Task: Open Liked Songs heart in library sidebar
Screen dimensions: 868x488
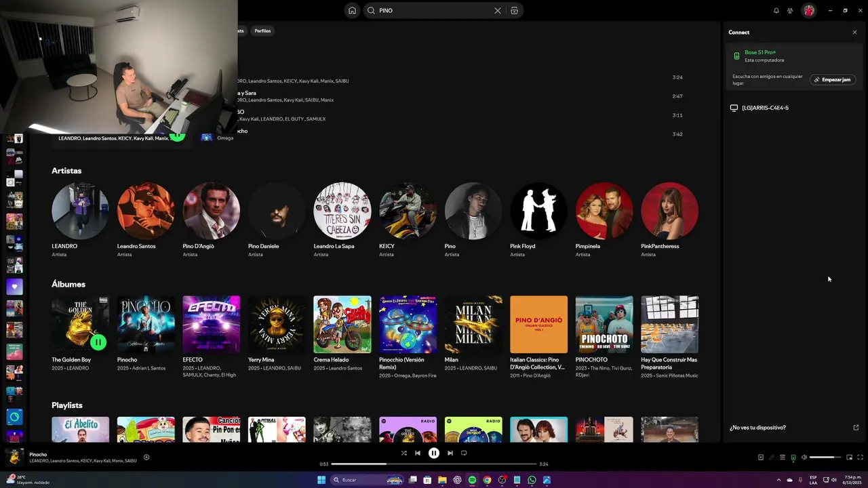Action: [14, 286]
